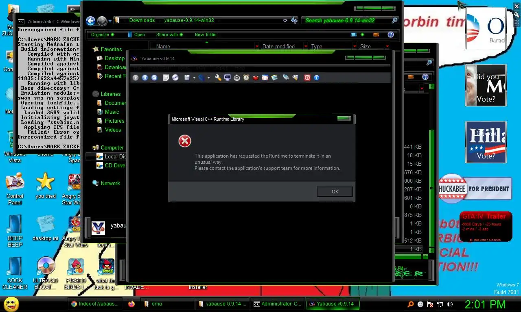Select the desktop.ini file icon
Screen dimensions: 521x312
46,228
